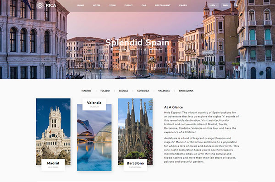
Task: Switch to the Cordoba tab
Action: [143, 91]
